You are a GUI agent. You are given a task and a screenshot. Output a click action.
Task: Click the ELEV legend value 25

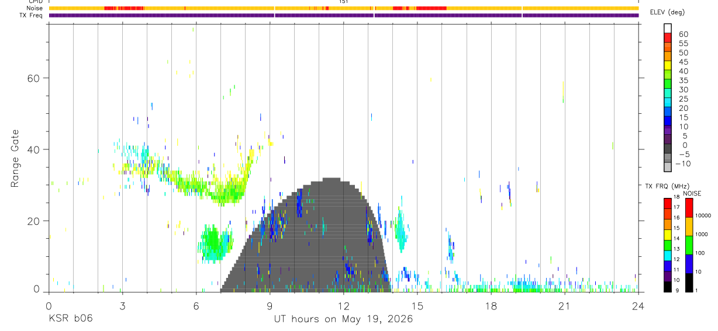click(x=683, y=99)
